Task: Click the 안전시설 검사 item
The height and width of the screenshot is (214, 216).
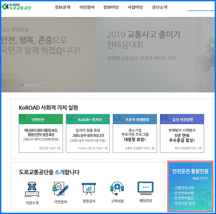Action: pos(185,203)
